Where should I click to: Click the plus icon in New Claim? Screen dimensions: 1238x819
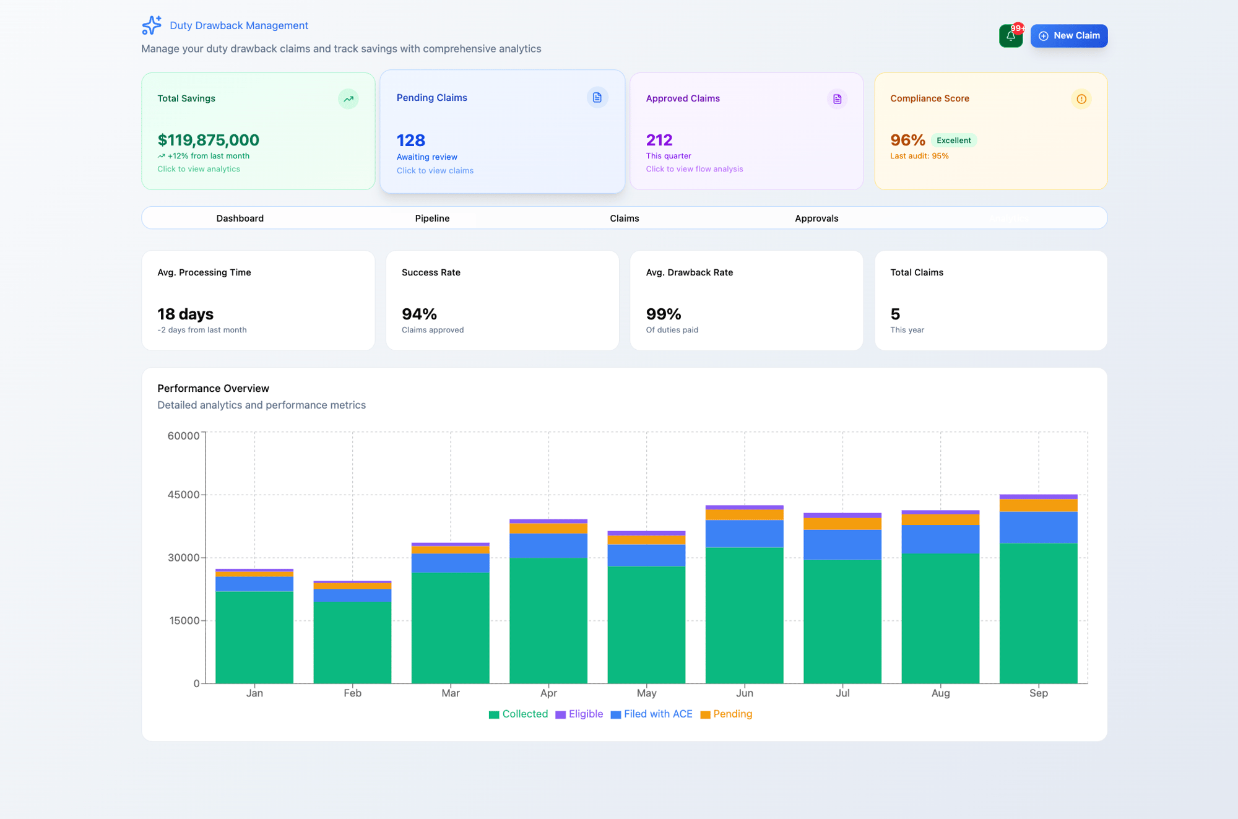click(1044, 36)
